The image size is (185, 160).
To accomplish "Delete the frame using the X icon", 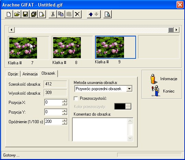I will tap(77, 14).
